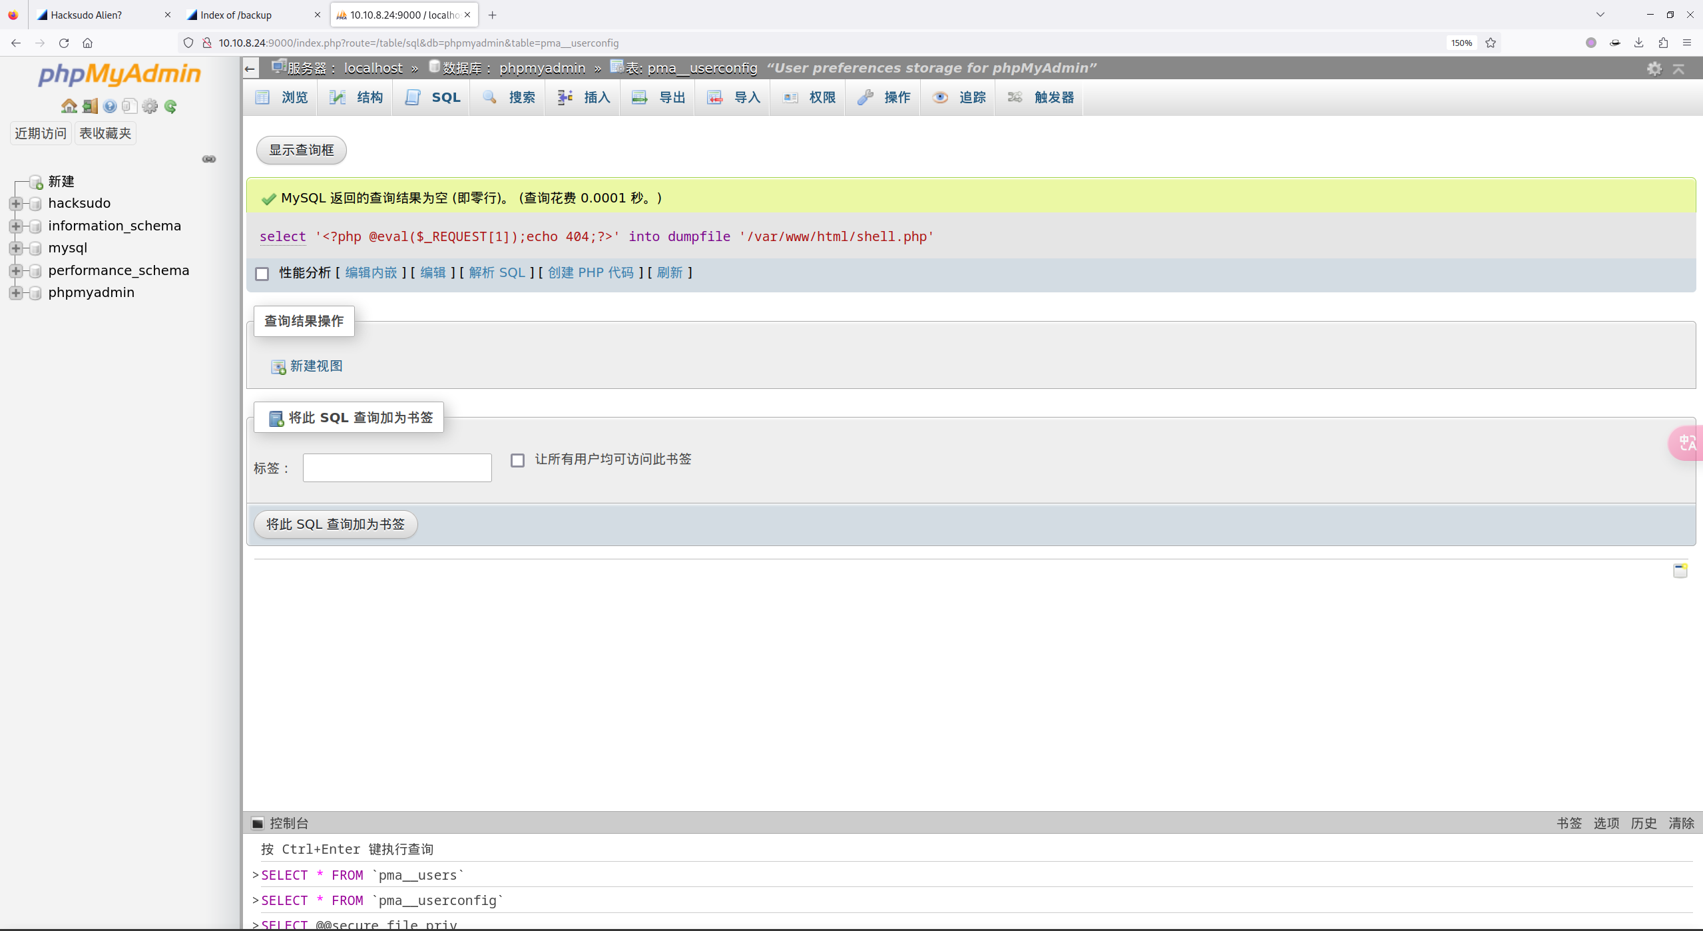Open the 结构 (Structure) tab
Image resolution: width=1703 pixels, height=931 pixels.
356,97
